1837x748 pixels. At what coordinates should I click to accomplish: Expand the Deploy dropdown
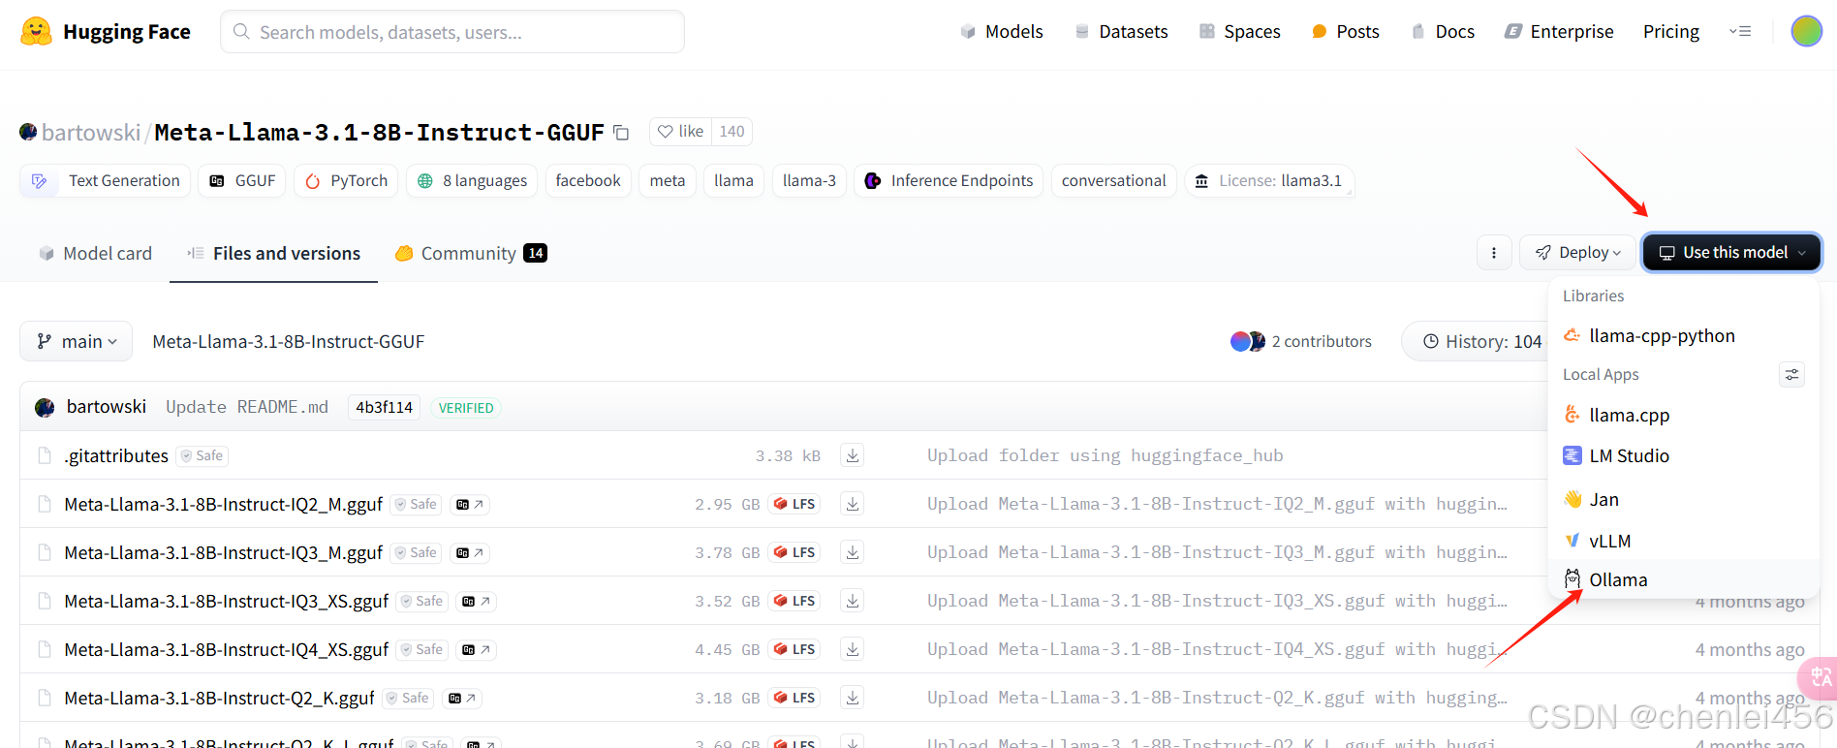coord(1577,253)
